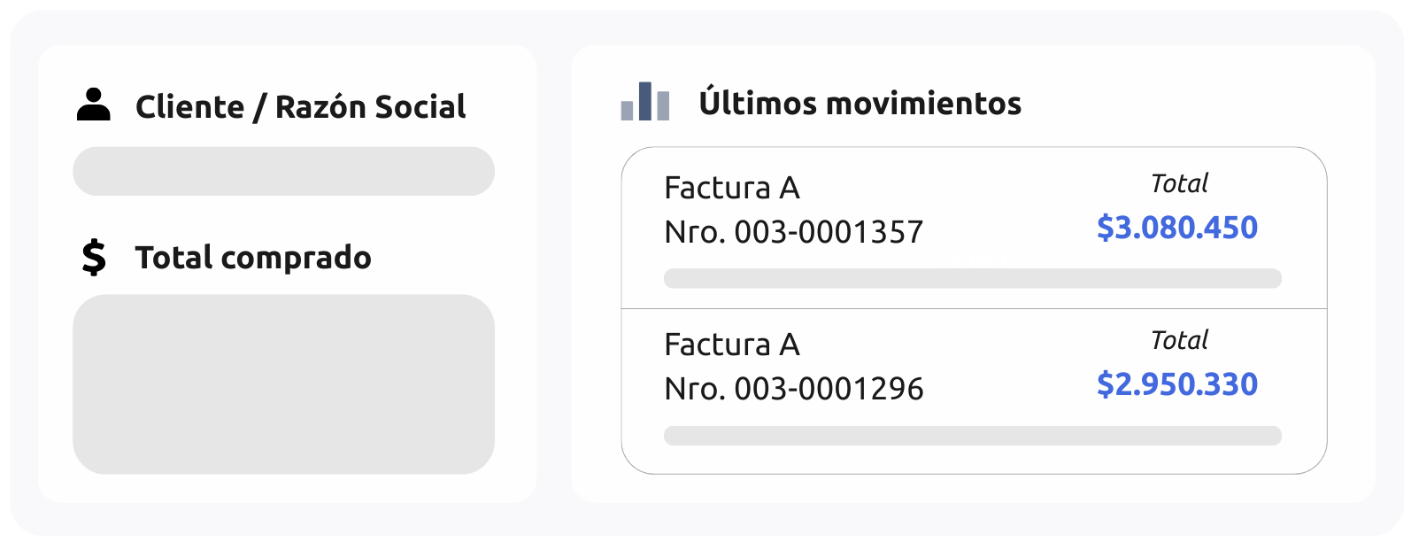Screen dimensions: 1411x550
Task: Click the gray bar under invoice 003-0001357
Action: (x=972, y=278)
